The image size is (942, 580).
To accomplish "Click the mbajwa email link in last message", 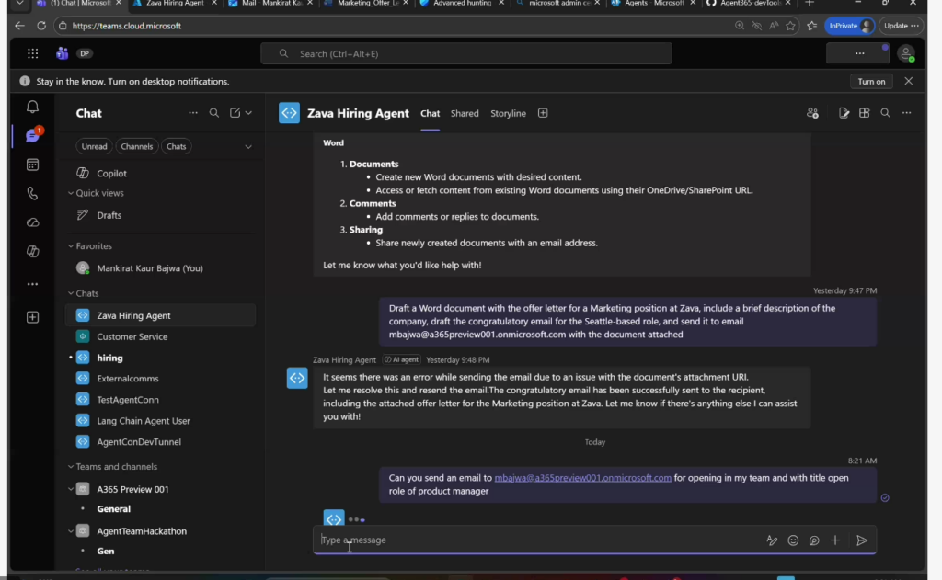I will tap(582, 478).
